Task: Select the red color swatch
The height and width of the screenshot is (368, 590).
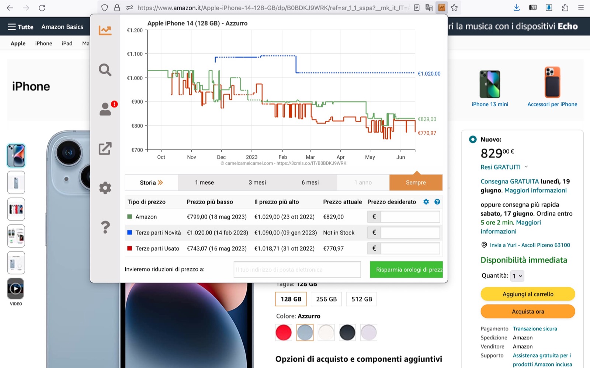Action: pyautogui.click(x=284, y=333)
